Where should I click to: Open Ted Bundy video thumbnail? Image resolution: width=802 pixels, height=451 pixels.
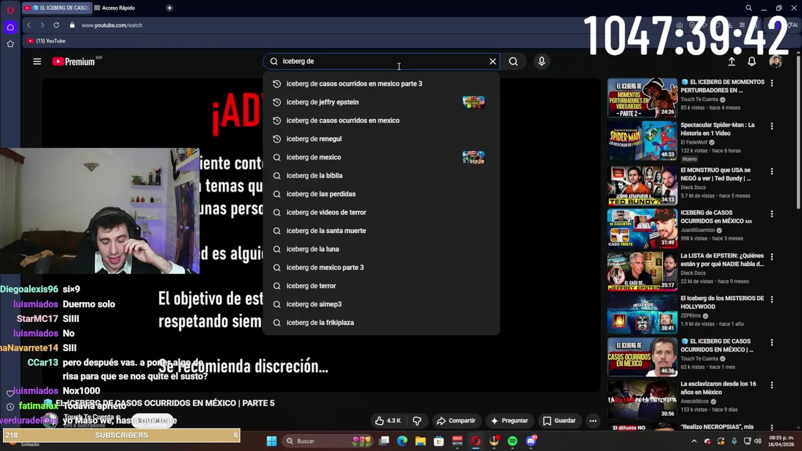click(x=642, y=185)
